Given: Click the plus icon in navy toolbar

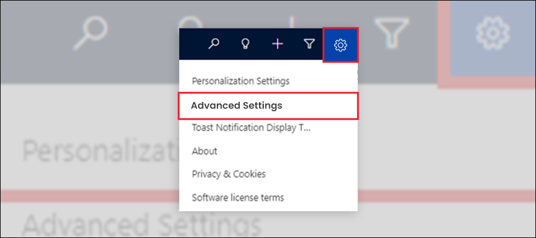Looking at the screenshot, I should (x=277, y=44).
